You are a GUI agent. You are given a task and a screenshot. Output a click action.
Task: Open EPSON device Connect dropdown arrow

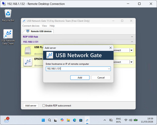pyautogui.click(x=131, y=62)
